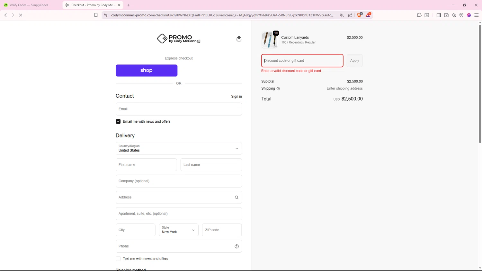Show phone number help tooltip icon
482x271 pixels.
pos(237,246)
